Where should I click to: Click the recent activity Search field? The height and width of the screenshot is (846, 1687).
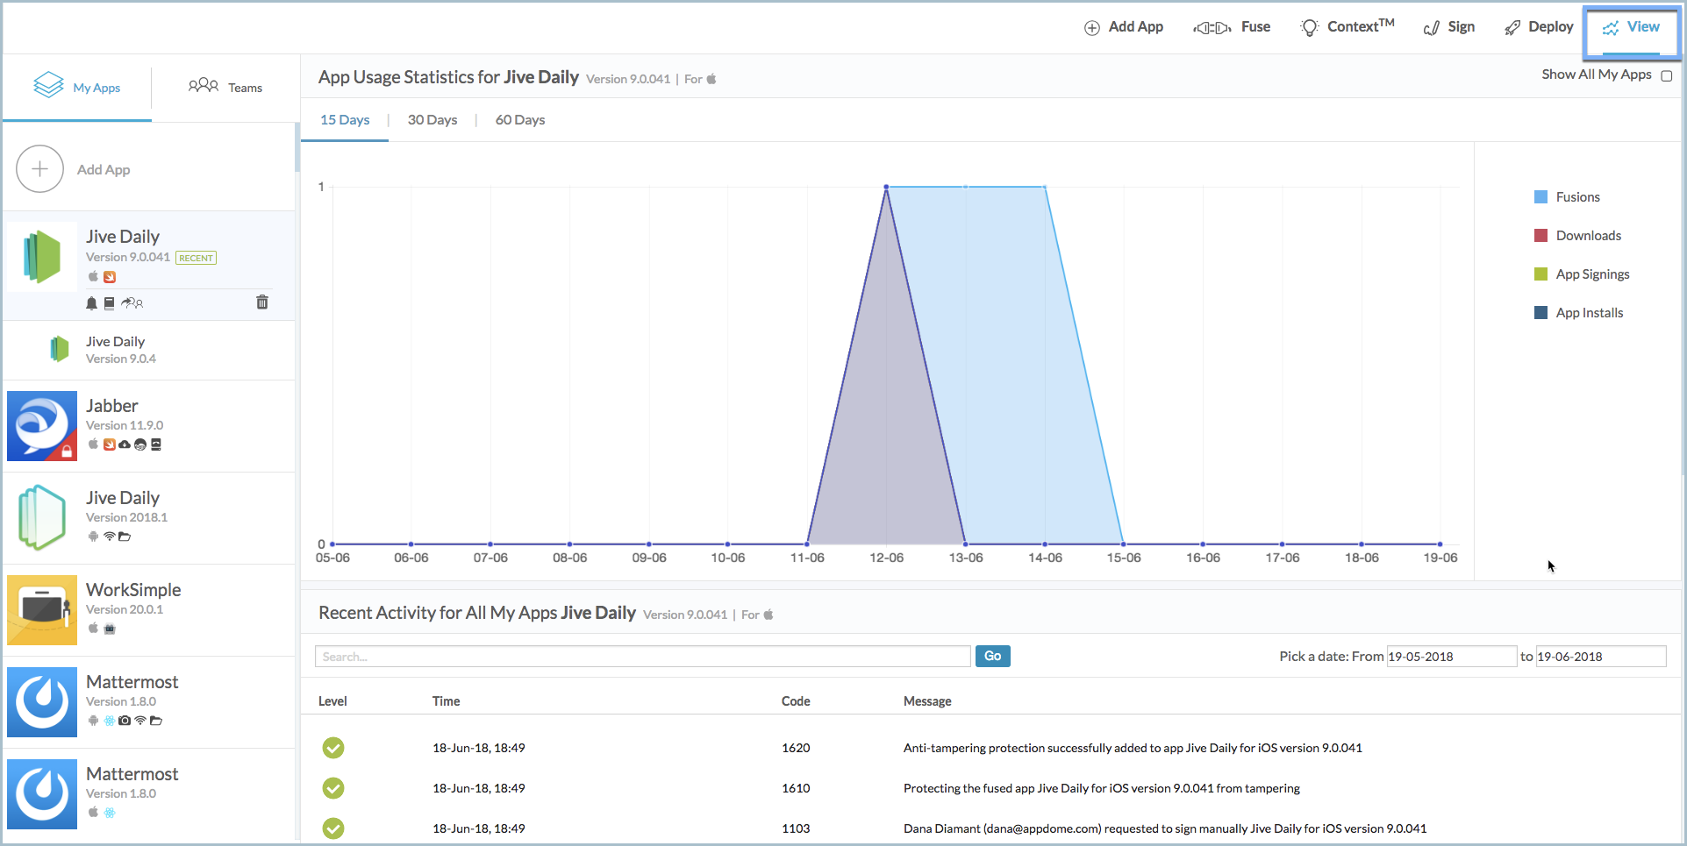point(643,657)
